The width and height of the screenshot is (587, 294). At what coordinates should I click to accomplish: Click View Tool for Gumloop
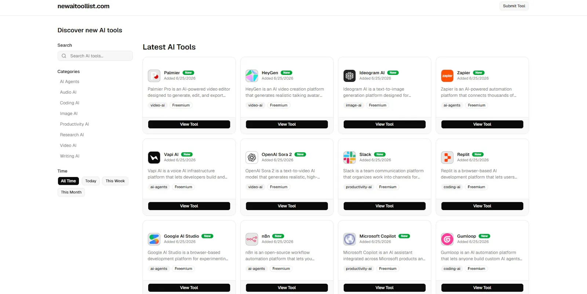click(482, 288)
